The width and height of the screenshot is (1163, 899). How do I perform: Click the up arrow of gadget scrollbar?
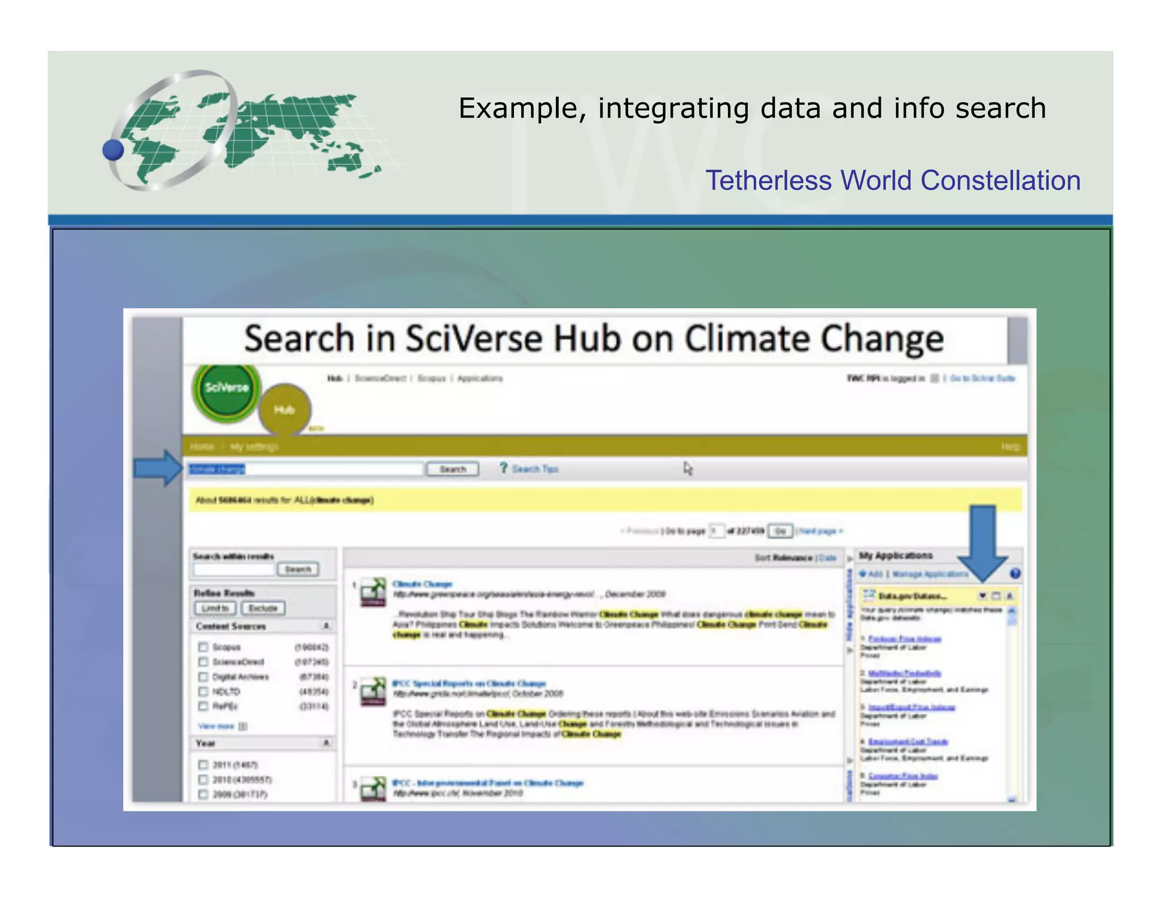click(1011, 610)
